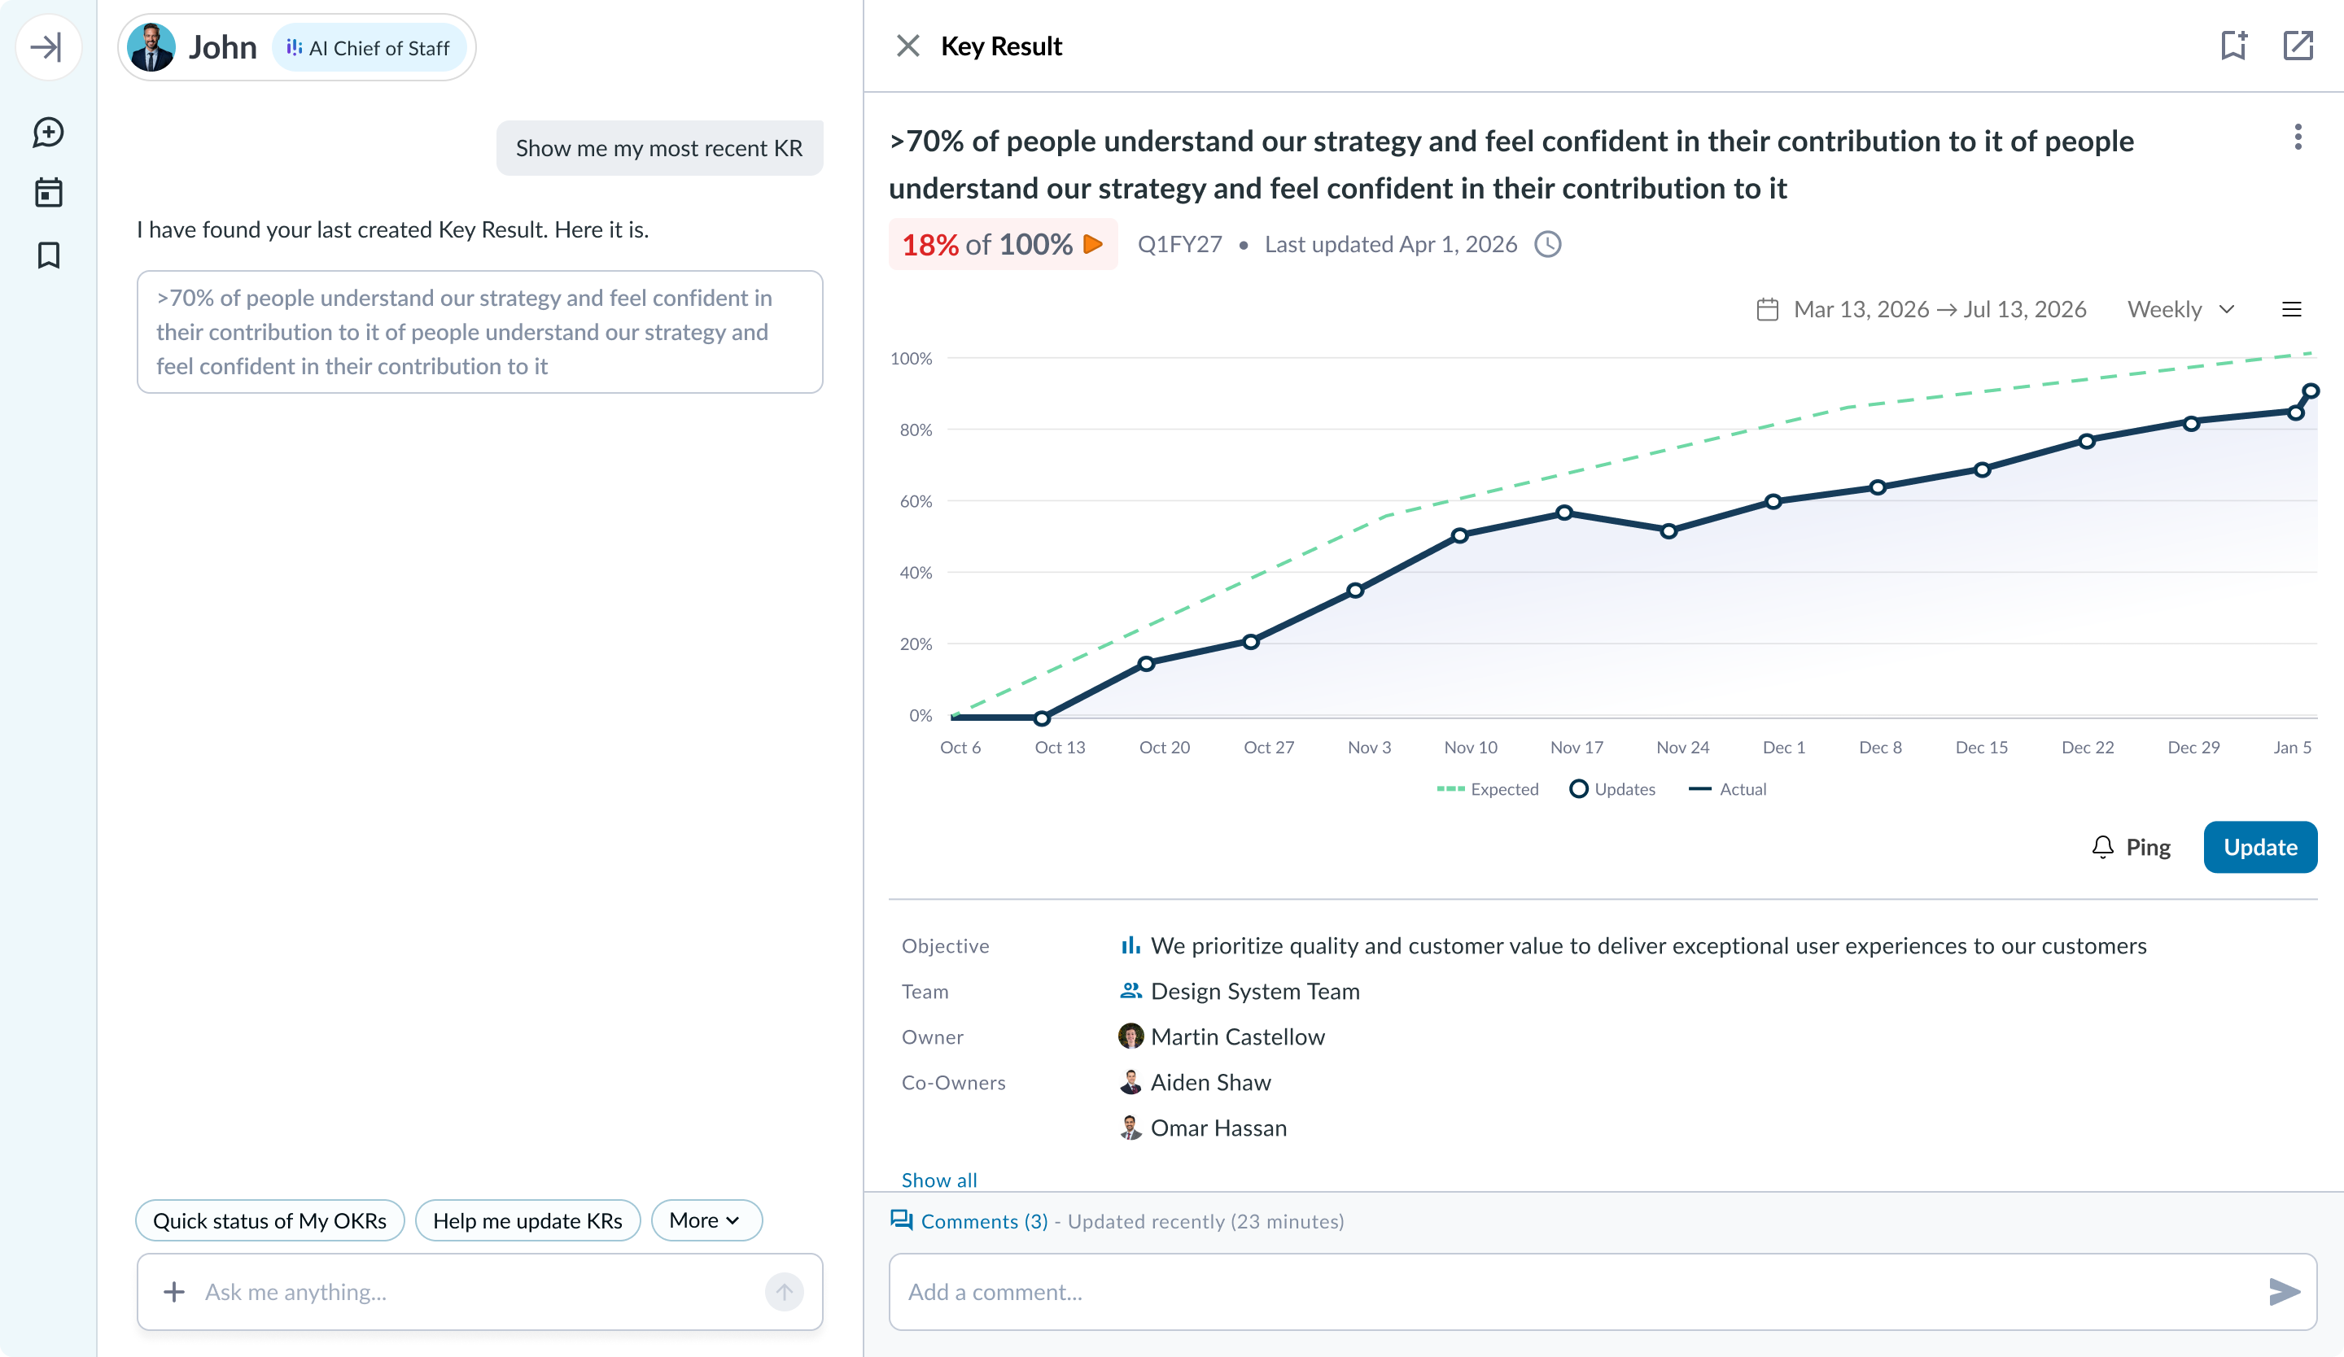The image size is (2344, 1357).
Task: Open the Key Result in a new window
Action: pos(2298,46)
